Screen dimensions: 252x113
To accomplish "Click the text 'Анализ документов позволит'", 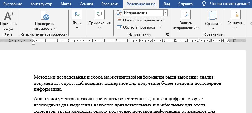I will (65, 99).
